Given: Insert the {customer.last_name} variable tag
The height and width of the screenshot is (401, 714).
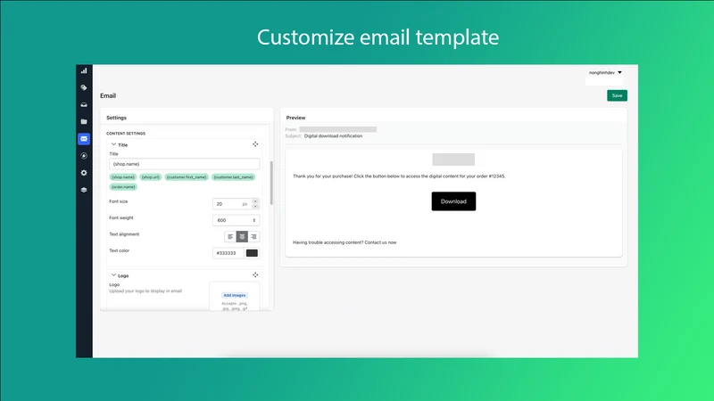Looking at the screenshot, I should tap(234, 176).
